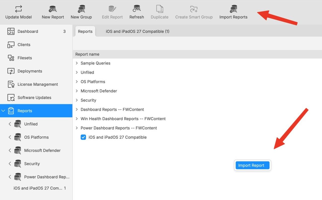This screenshot has height=200, width=322.
Task: Open Filesets via its sidebar icon
Action: pyautogui.click(x=11, y=58)
